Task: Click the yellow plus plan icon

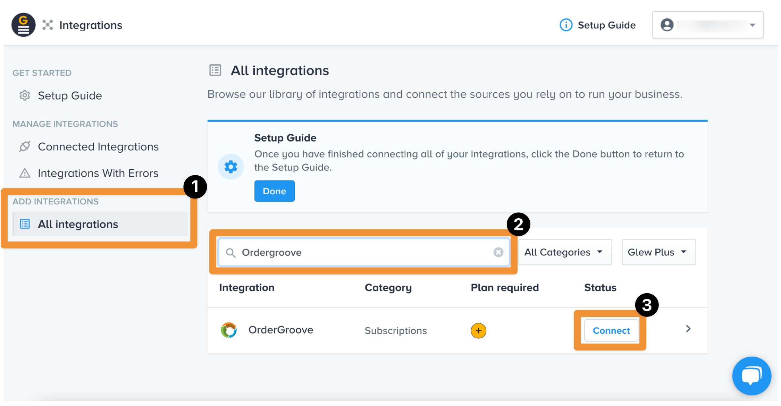Action: point(478,331)
